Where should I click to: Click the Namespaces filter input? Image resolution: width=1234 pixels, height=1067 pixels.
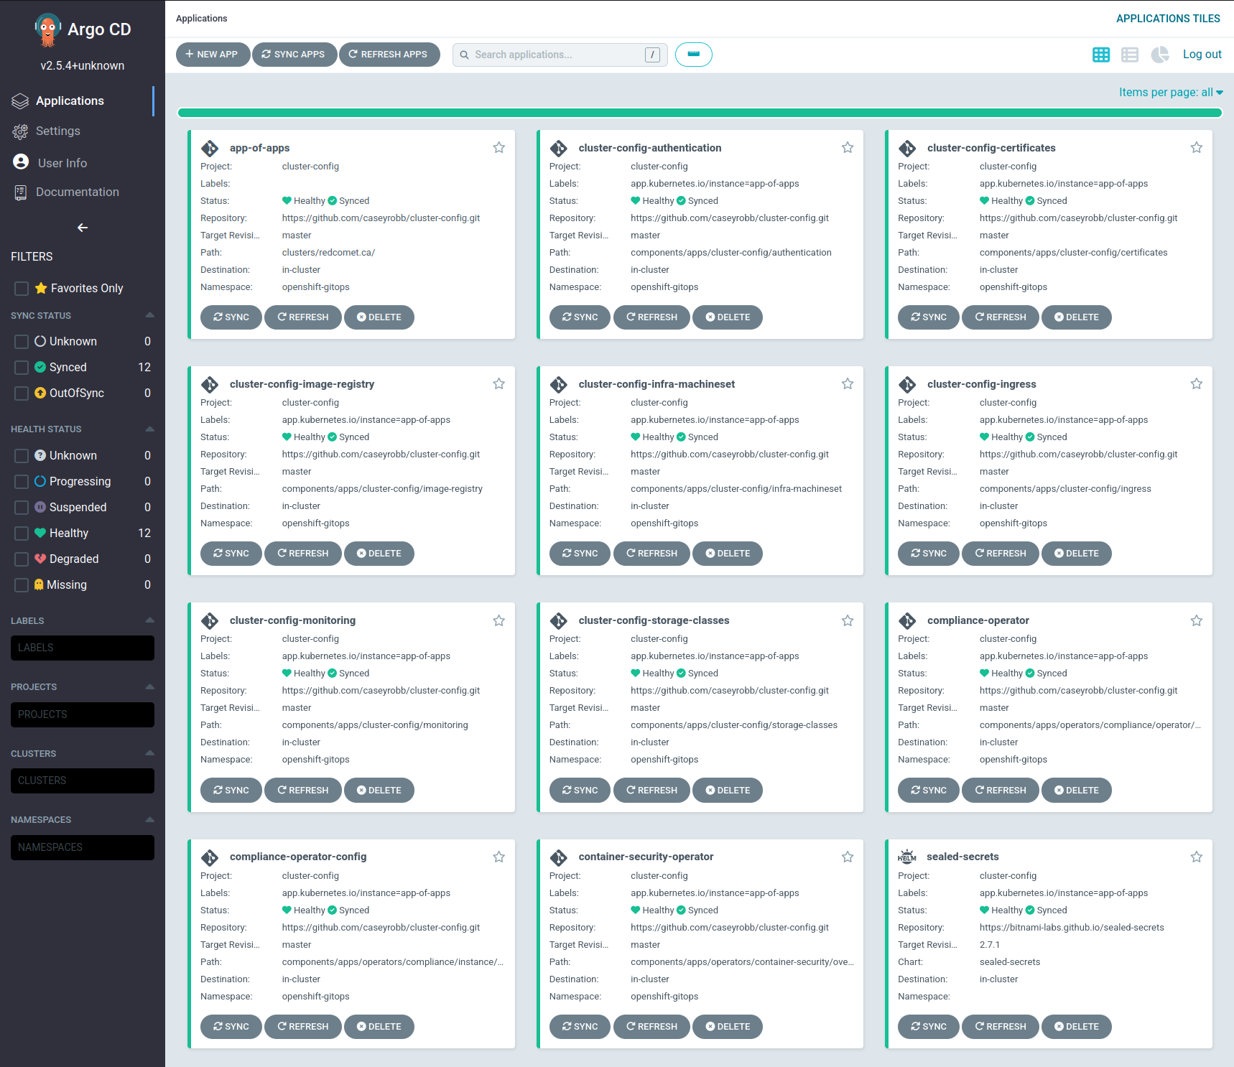(x=83, y=847)
